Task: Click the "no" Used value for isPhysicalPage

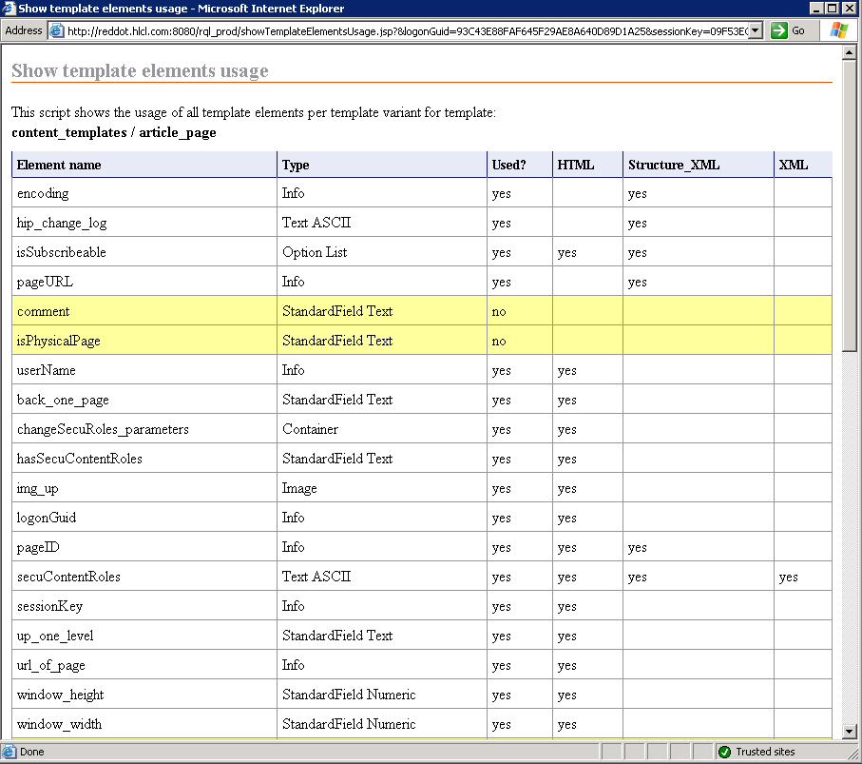Action: point(499,342)
